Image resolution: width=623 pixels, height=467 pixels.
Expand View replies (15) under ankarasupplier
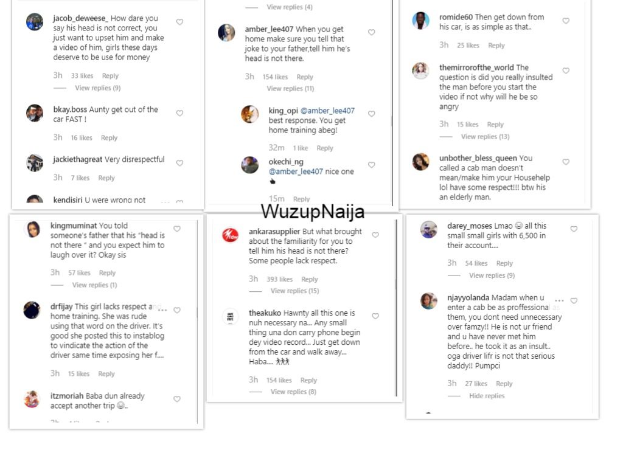pos(294,291)
